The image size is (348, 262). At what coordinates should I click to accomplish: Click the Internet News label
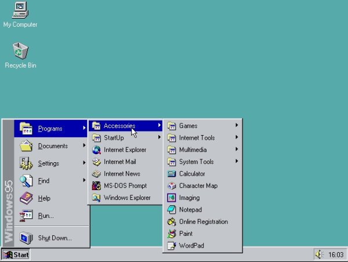click(122, 174)
